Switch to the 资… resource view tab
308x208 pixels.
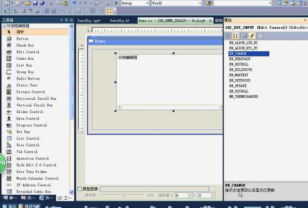point(46,198)
